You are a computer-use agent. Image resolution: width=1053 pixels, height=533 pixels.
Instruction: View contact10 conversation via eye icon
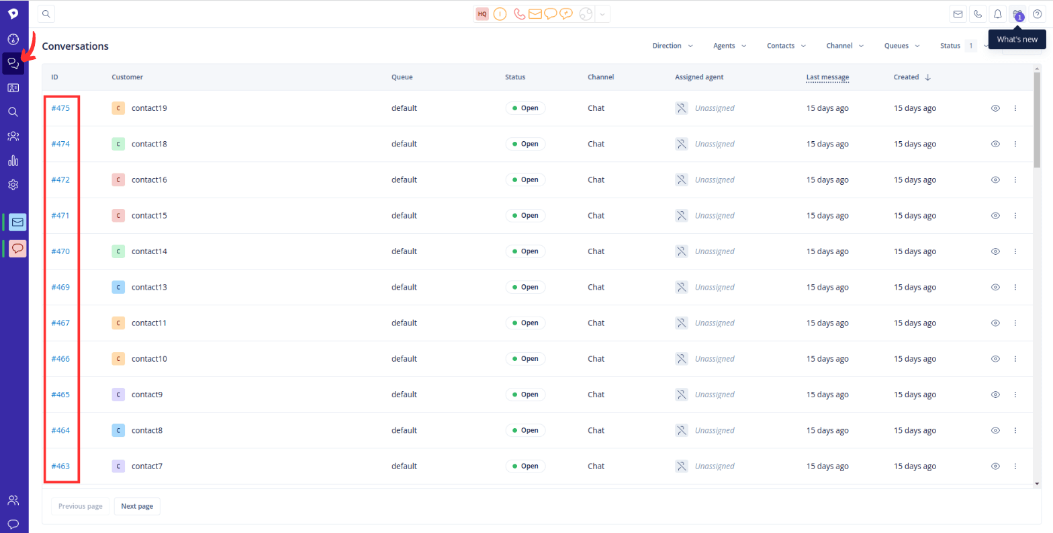tap(996, 359)
